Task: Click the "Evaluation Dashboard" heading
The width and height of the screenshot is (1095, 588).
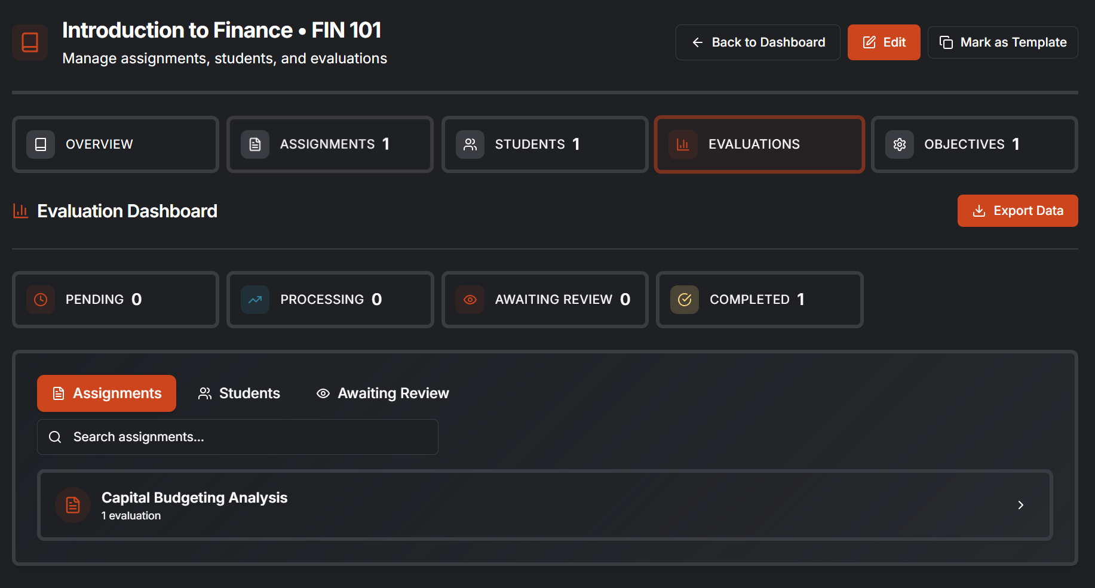Action: coord(127,211)
